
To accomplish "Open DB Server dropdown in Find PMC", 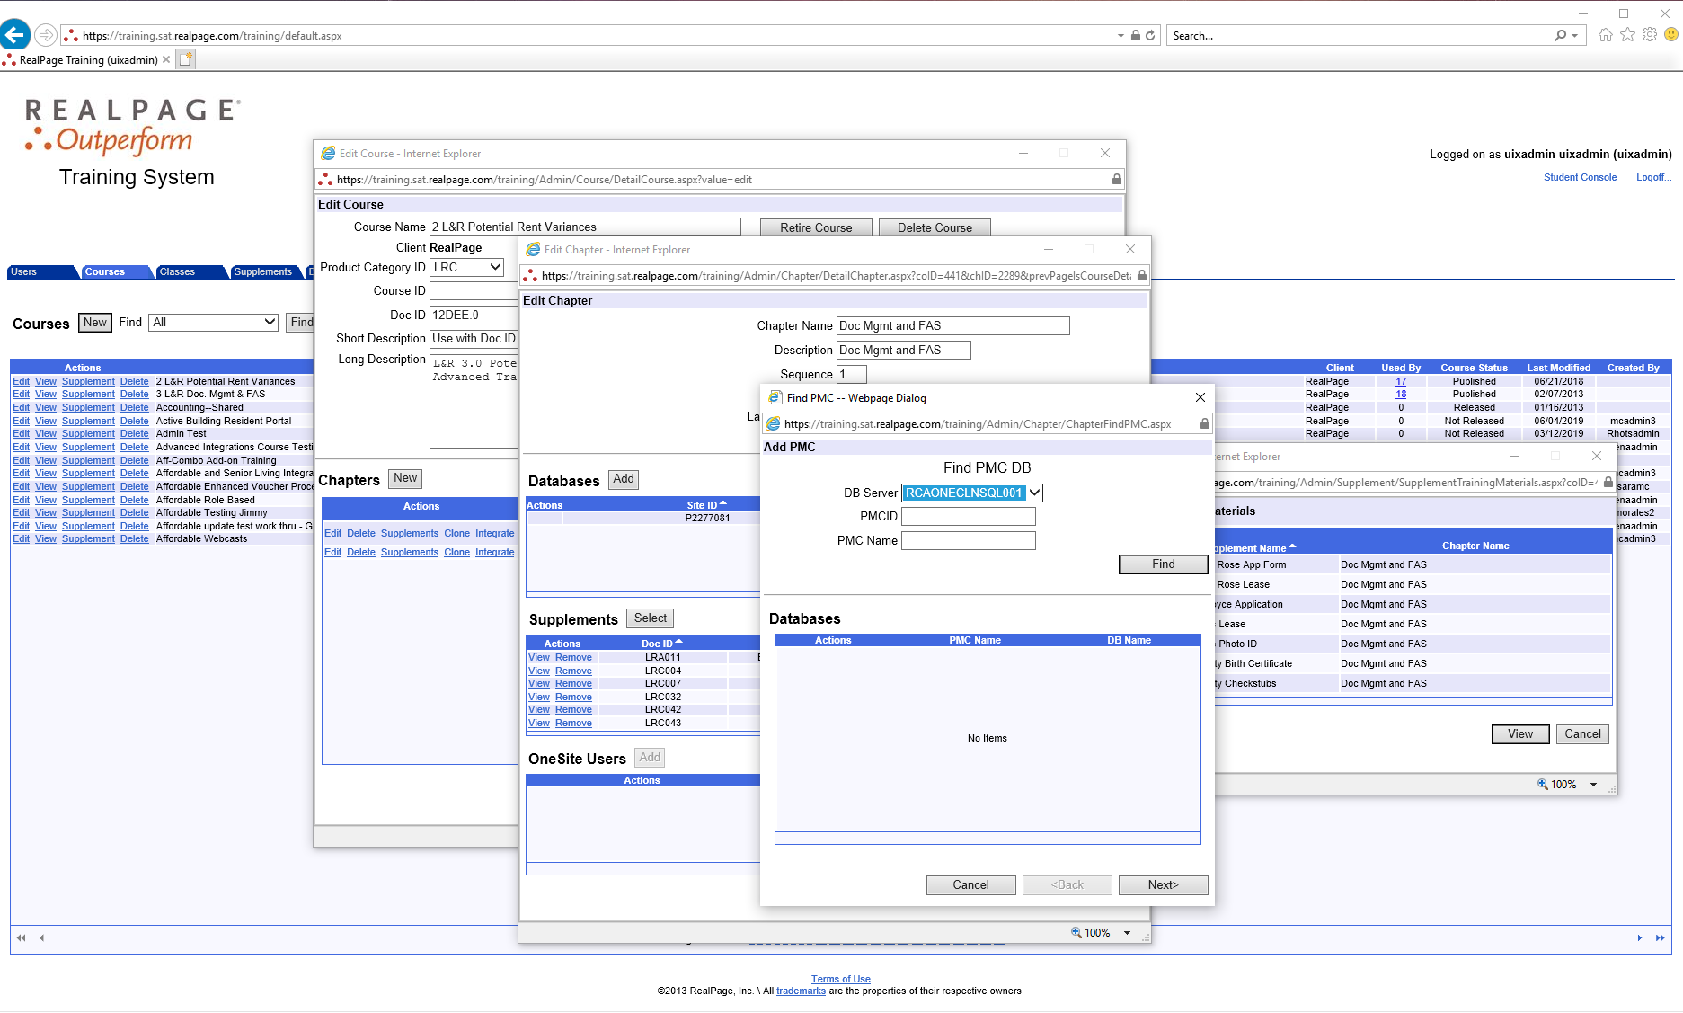I will point(1034,493).
